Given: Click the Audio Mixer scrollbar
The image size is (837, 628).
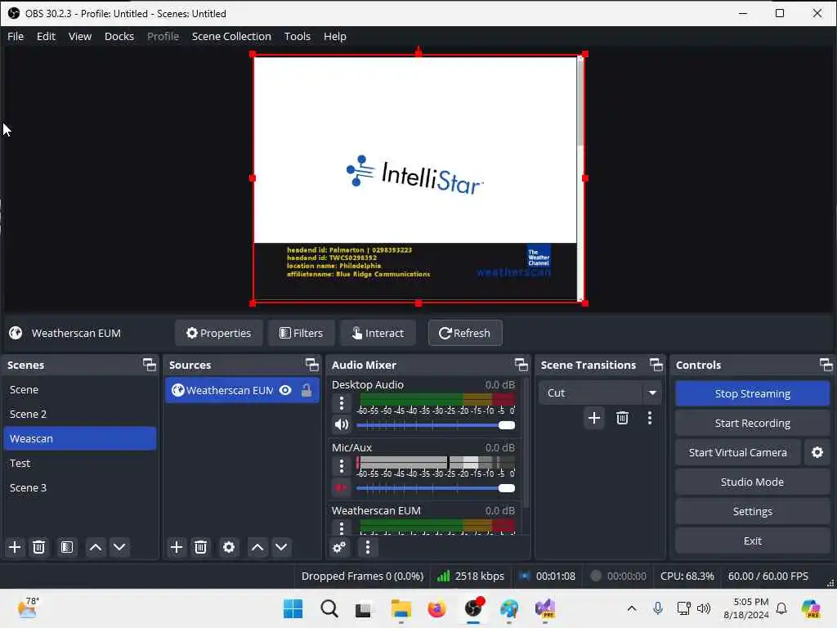Looking at the screenshot, I should (526, 442).
